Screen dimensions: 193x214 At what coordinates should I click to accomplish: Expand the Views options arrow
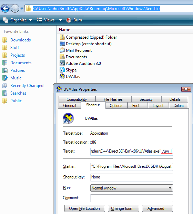[60, 20]
